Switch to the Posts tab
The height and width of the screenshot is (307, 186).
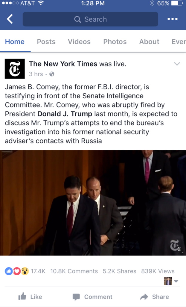tap(46, 42)
